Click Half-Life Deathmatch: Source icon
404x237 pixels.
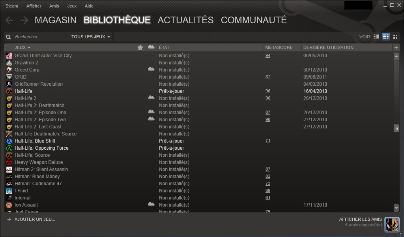9,134
